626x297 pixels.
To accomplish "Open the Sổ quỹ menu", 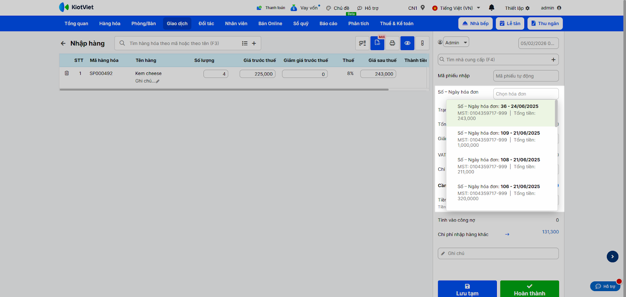I will click(x=301, y=23).
